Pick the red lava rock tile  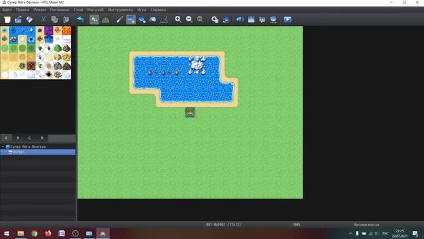click(31, 66)
